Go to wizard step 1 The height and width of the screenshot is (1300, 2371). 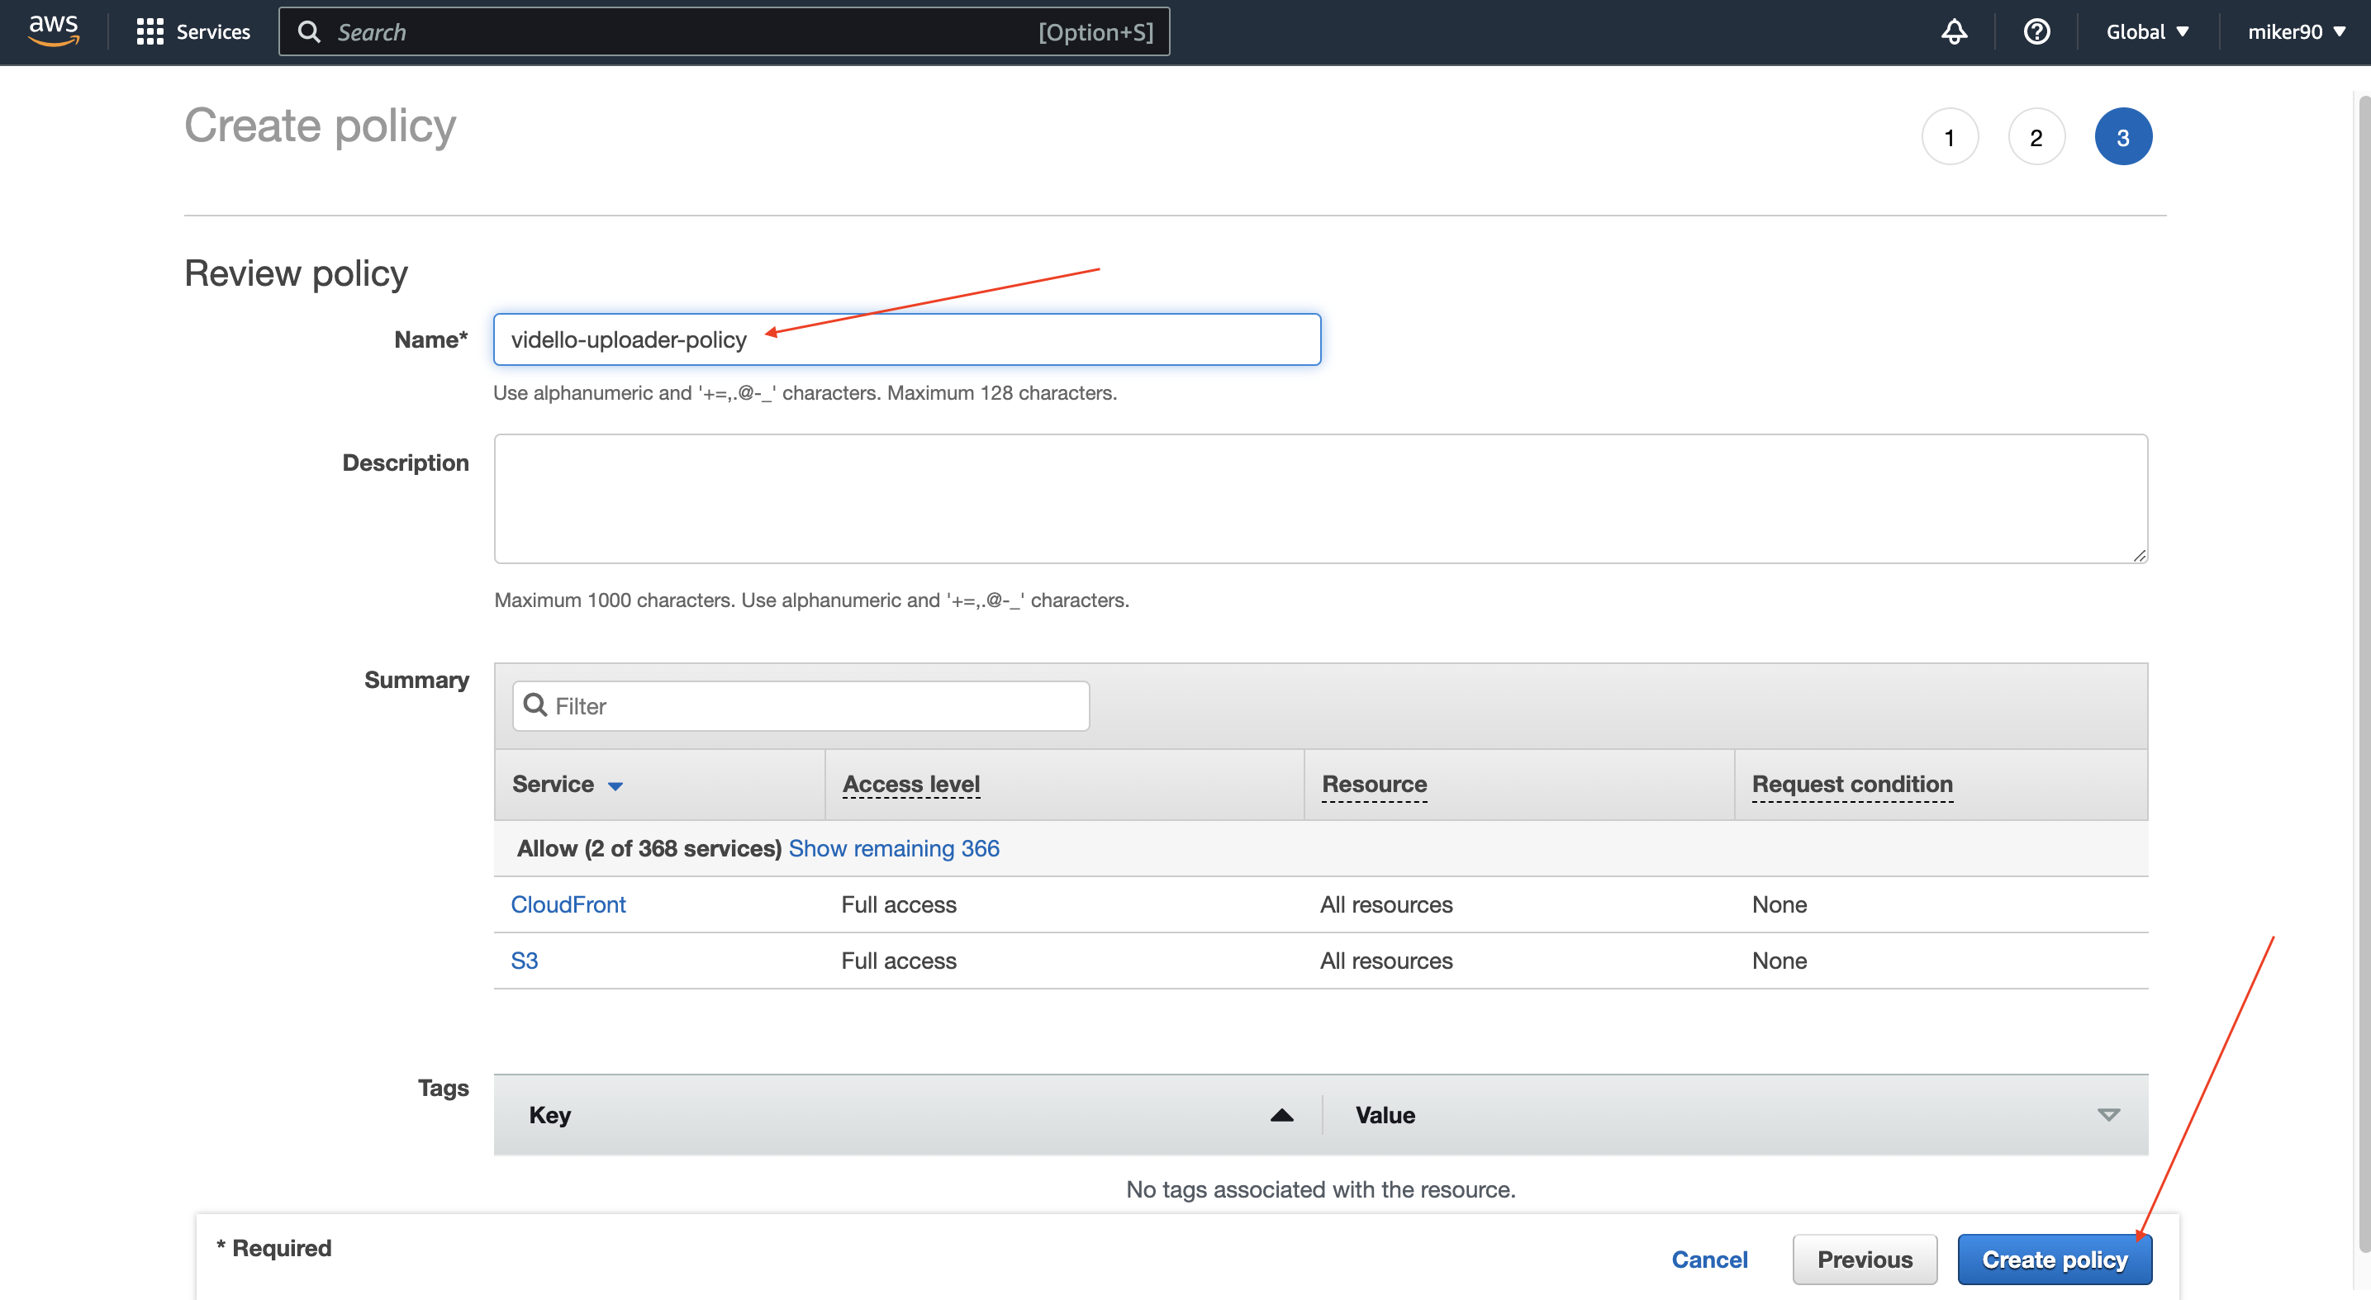1950,137
